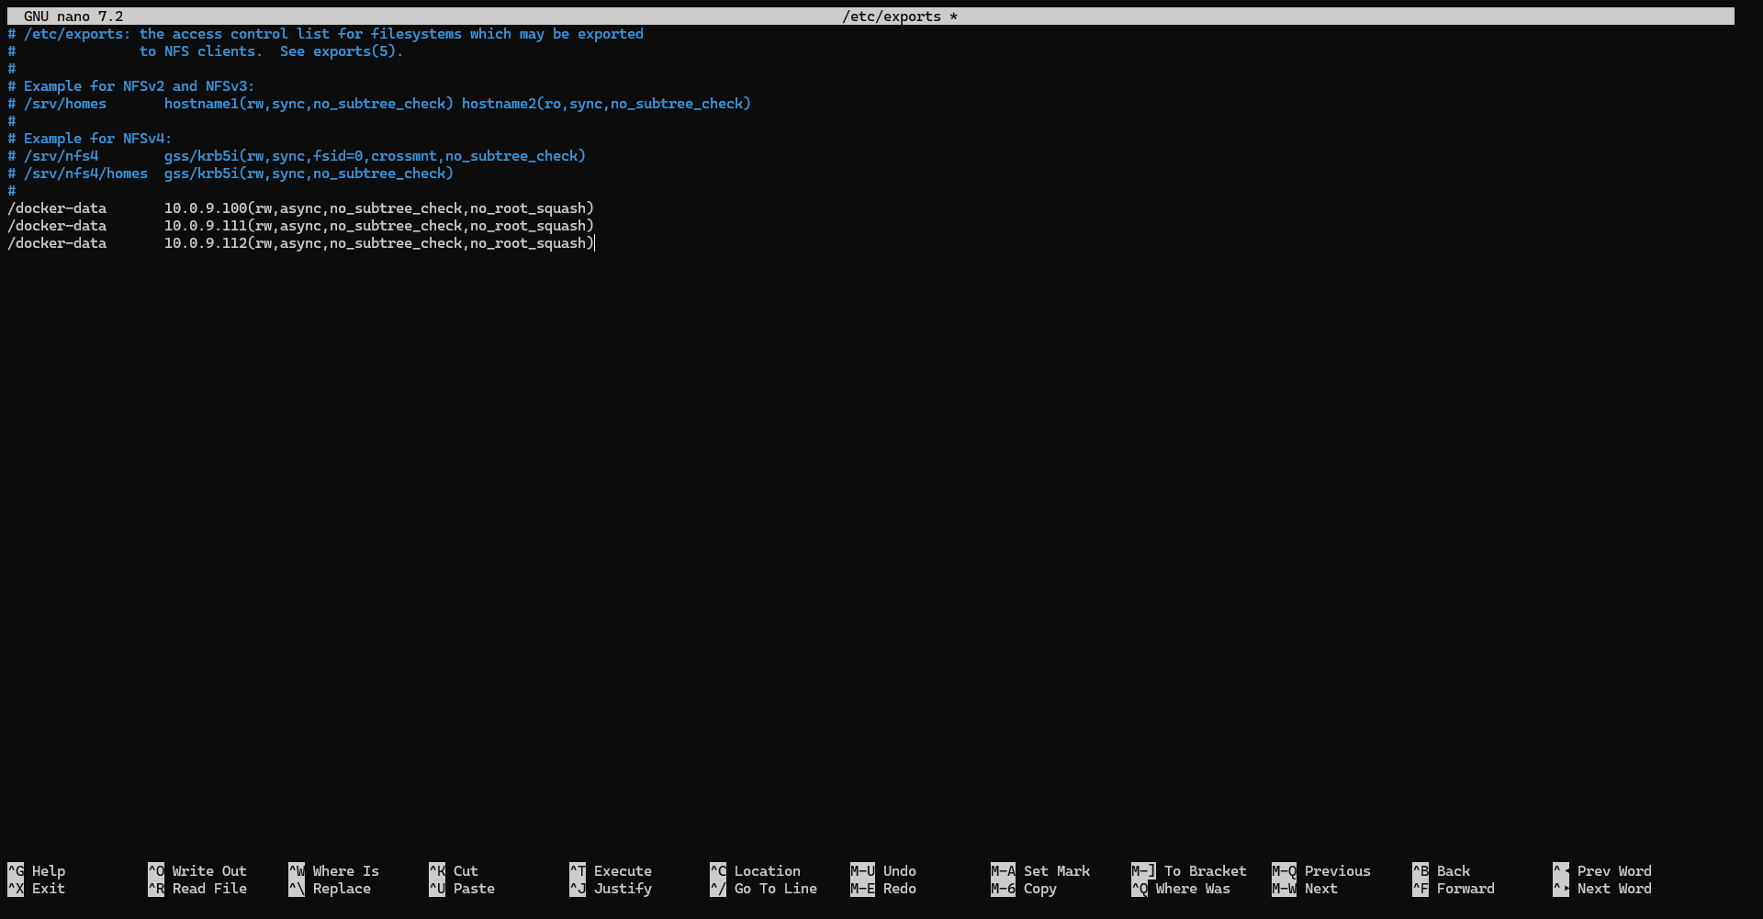Click the /etc/exports filename in title bar
Image resolution: width=1763 pixels, height=919 pixels.
892,17
